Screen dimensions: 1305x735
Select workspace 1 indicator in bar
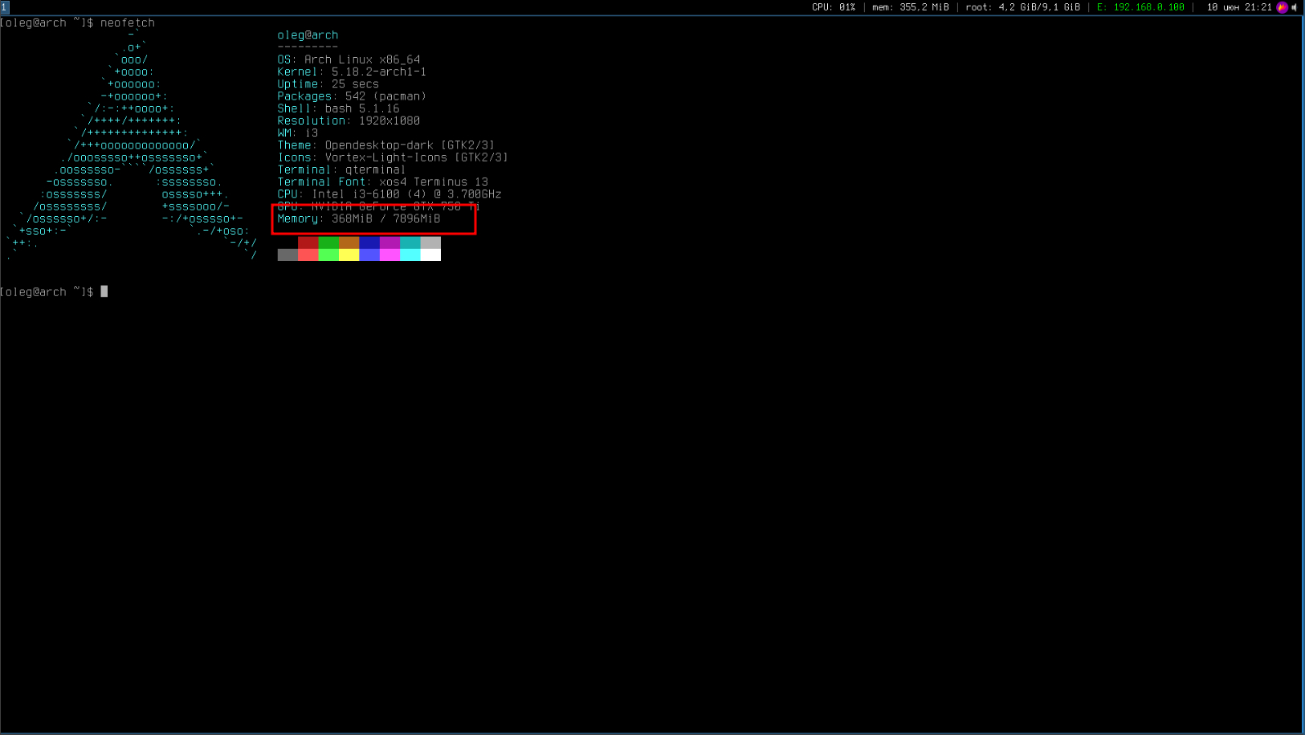pyautogui.click(x=4, y=7)
